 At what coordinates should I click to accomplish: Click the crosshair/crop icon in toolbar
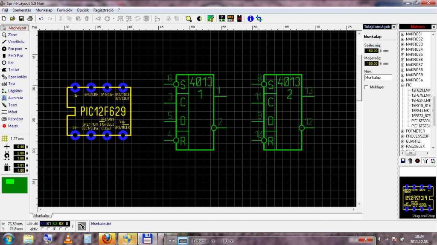[x=259, y=19]
